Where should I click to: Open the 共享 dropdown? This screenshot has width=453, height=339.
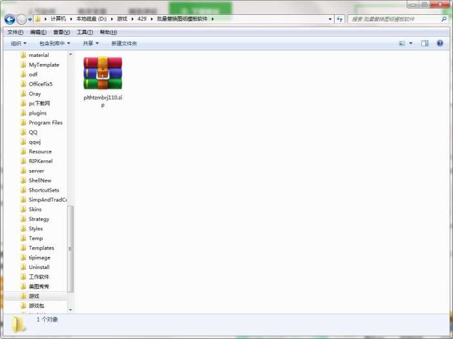point(91,43)
